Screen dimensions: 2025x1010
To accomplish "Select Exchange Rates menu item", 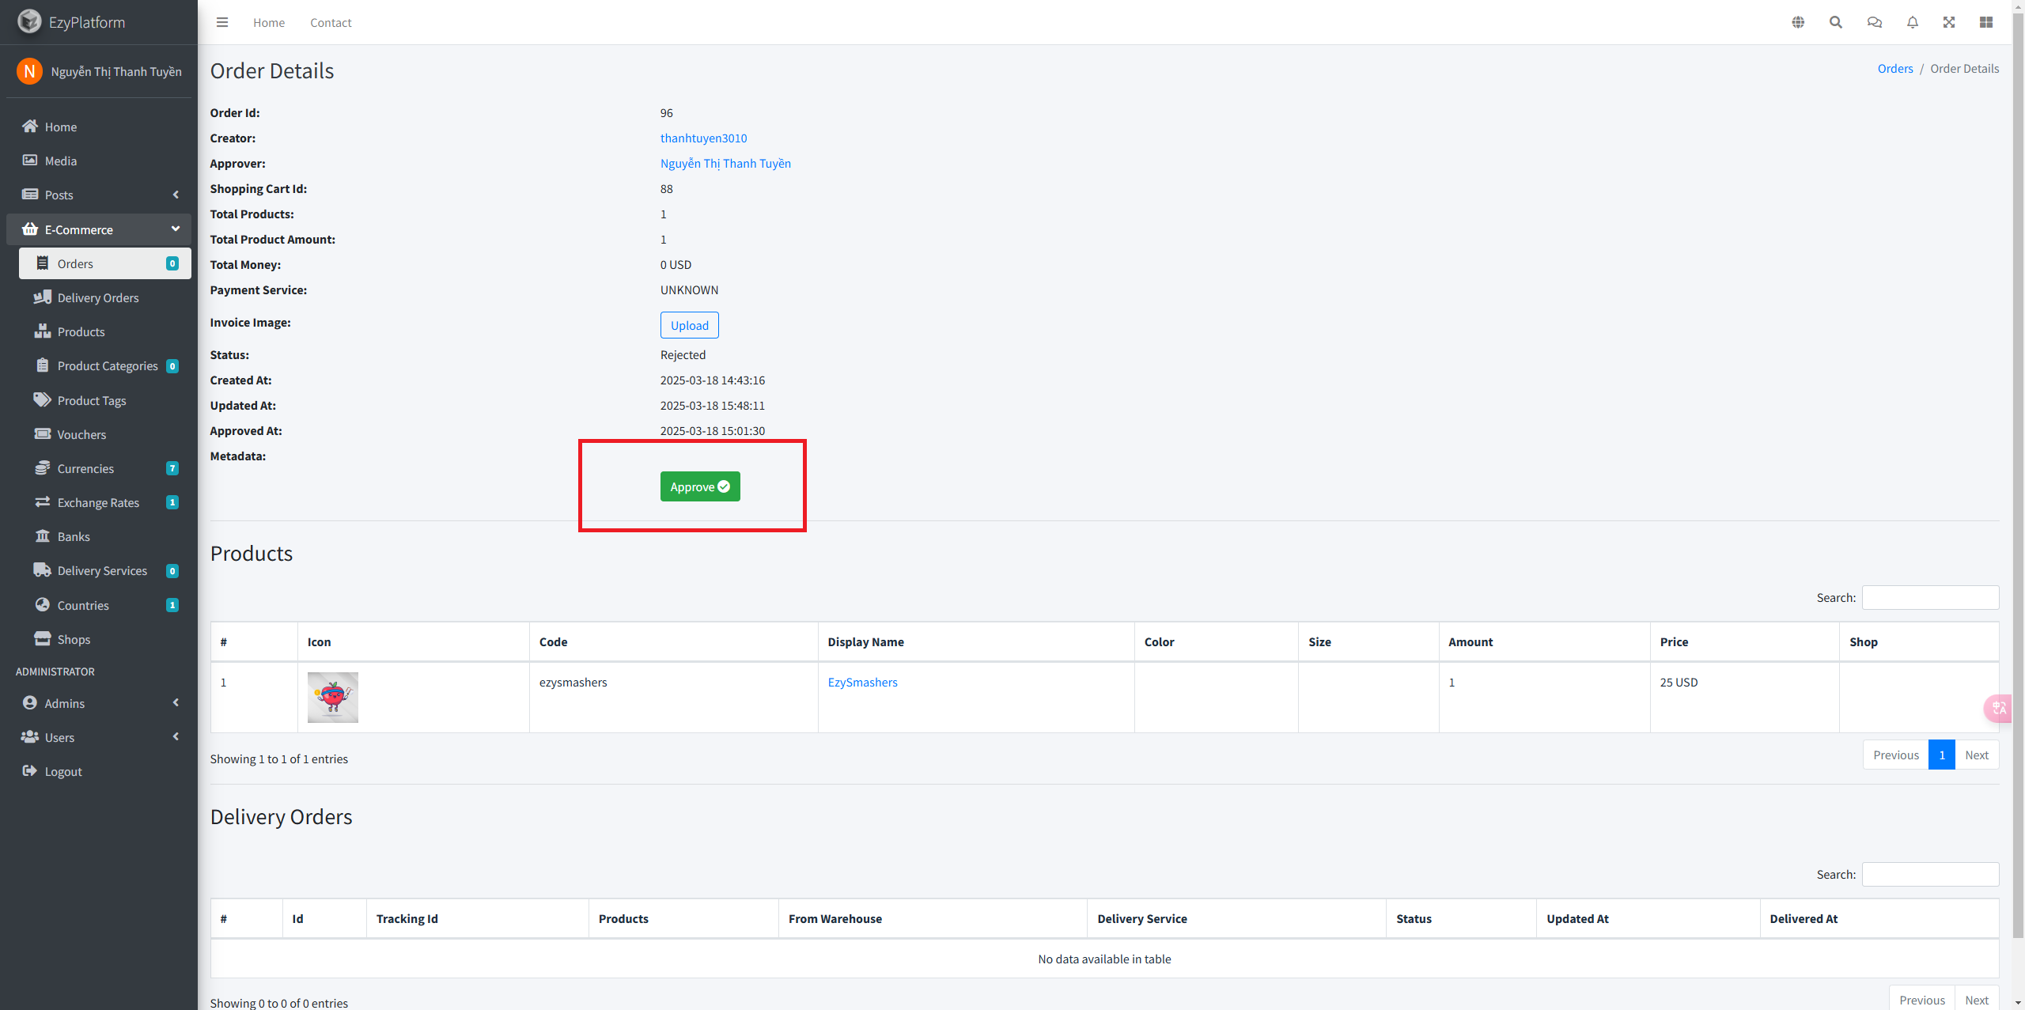I will point(105,502).
